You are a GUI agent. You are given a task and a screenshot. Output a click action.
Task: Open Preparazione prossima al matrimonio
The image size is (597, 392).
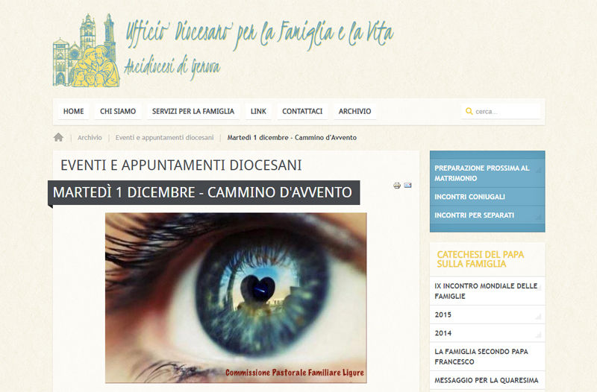(487, 173)
